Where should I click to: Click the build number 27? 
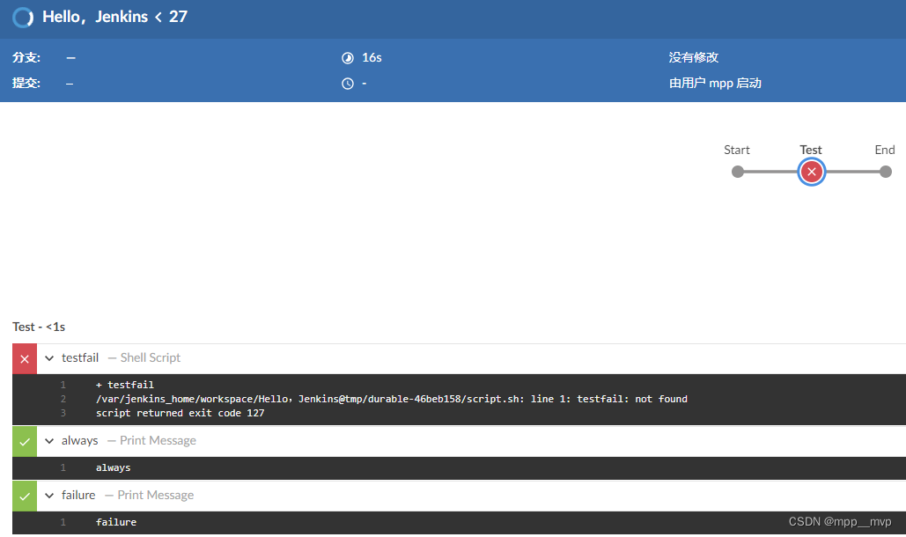click(x=178, y=17)
